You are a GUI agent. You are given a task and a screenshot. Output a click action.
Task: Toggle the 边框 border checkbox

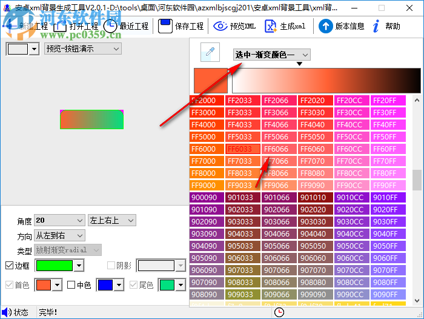pos(9,266)
